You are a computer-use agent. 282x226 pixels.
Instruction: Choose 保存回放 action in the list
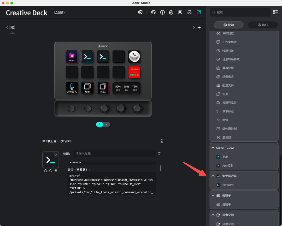[x=228, y=33]
